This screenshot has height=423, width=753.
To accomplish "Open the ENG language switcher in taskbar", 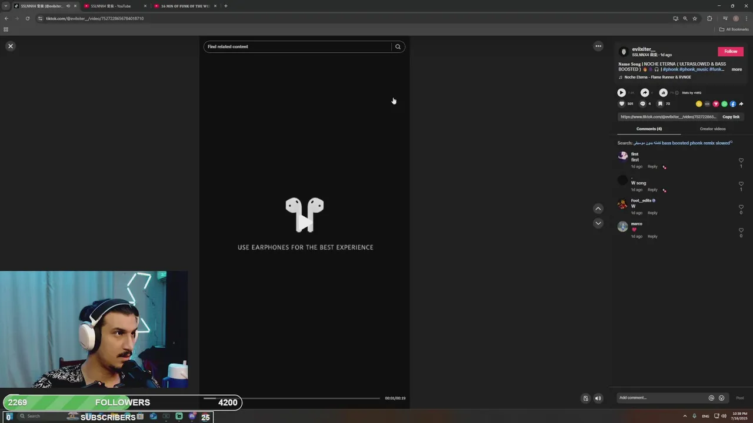I will (x=705, y=416).
